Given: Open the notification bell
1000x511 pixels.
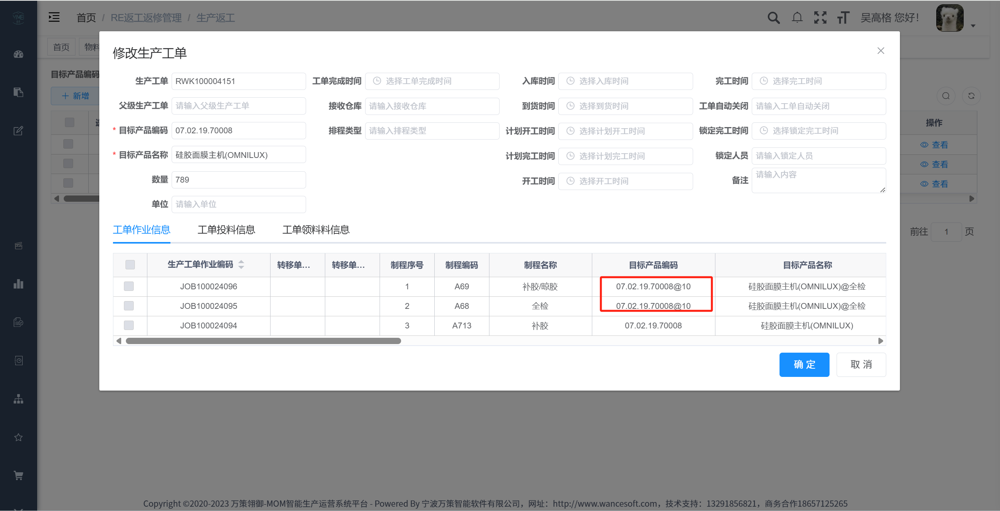Looking at the screenshot, I should 797,18.
